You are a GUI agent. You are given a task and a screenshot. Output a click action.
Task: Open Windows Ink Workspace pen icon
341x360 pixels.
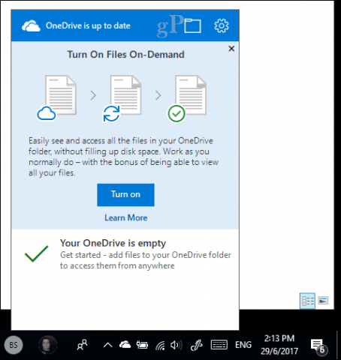click(196, 345)
